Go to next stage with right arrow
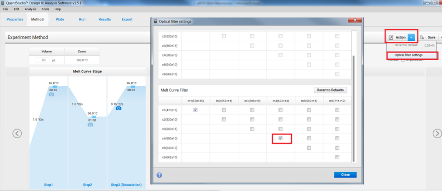This screenshot has height=191, width=442. coord(437,133)
